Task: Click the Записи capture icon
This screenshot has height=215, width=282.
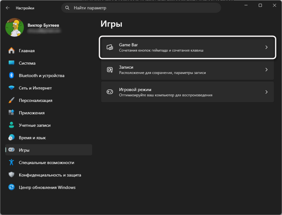Action: [110, 70]
